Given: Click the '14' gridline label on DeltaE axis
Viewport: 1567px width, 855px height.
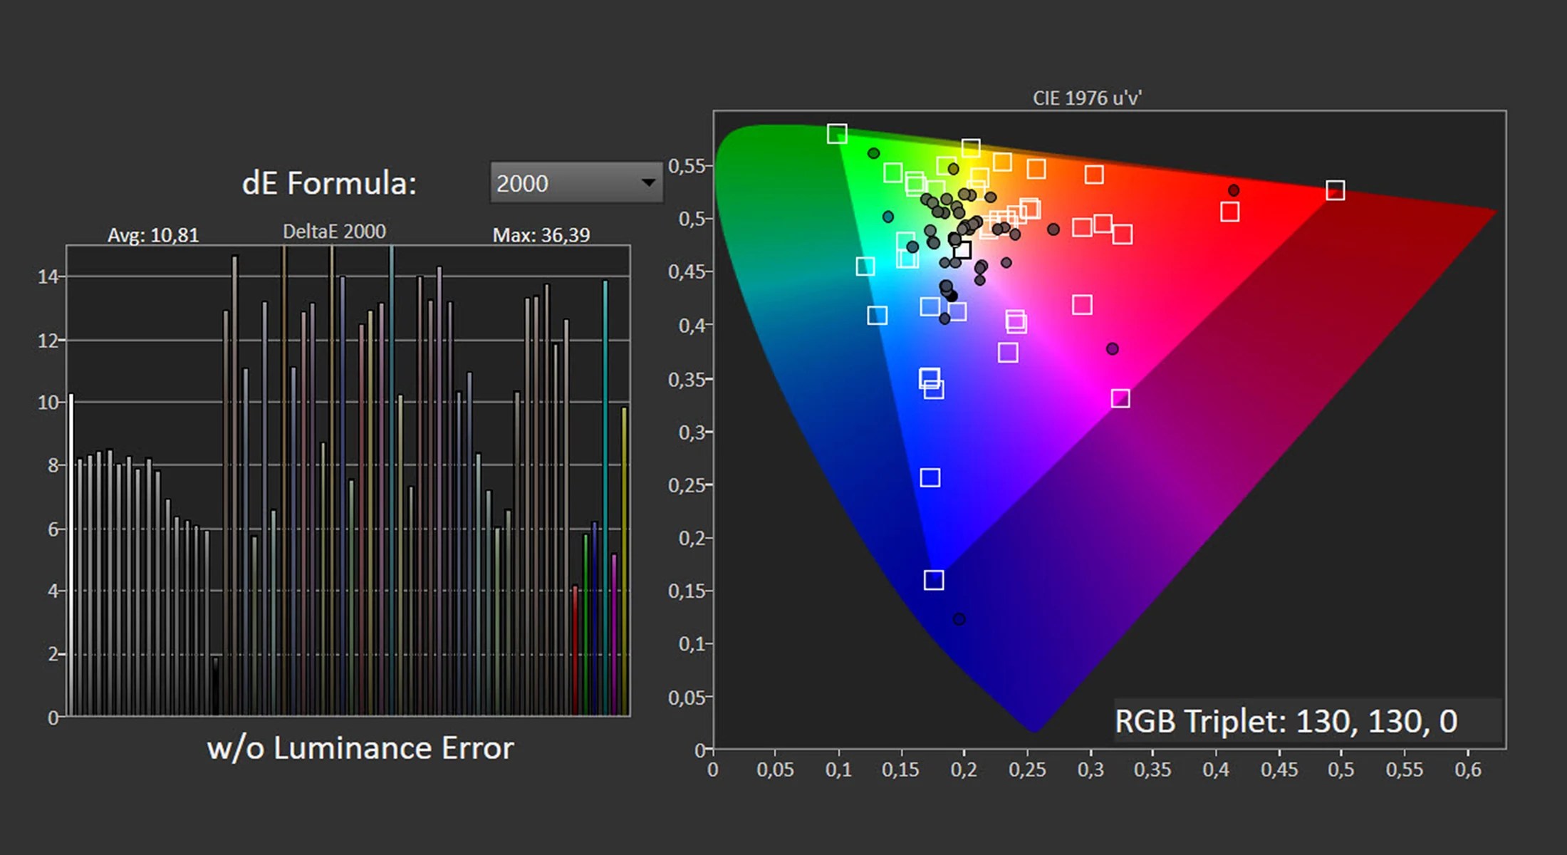Looking at the screenshot, I should point(48,276).
